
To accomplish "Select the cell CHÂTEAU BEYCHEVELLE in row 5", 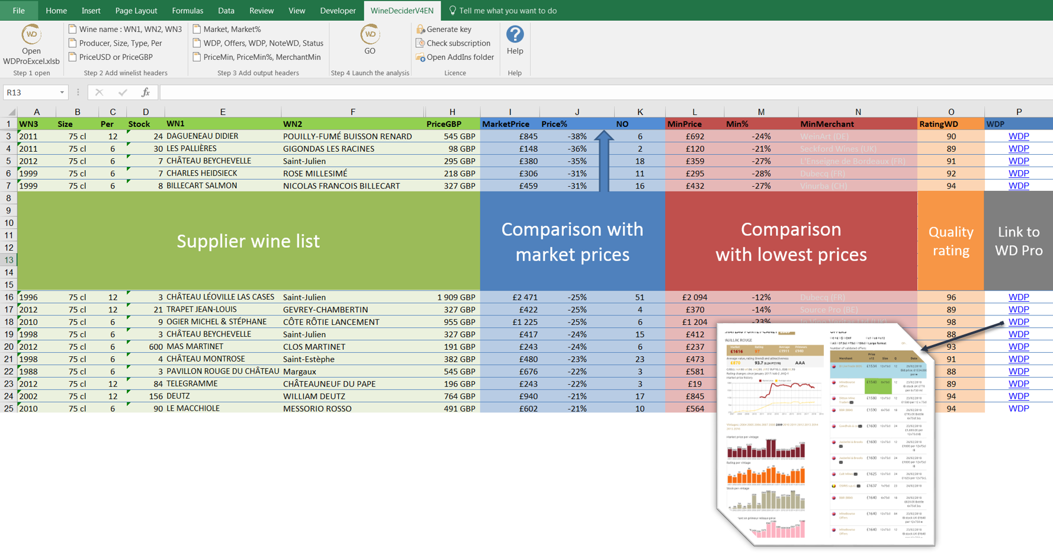I will [223, 161].
